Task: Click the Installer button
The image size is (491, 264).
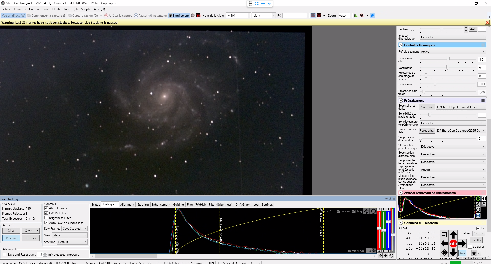Action: click(476, 240)
